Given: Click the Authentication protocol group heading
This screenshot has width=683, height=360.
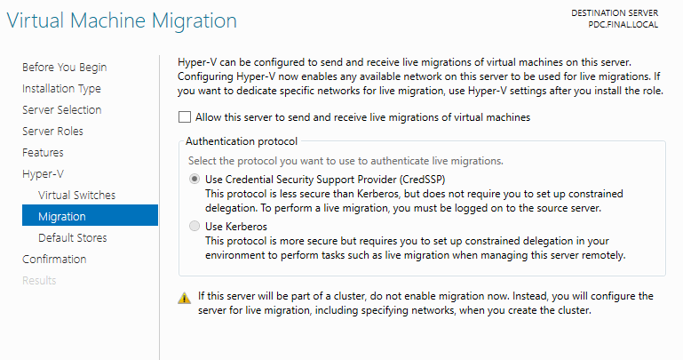Looking at the screenshot, I should tap(242, 141).
